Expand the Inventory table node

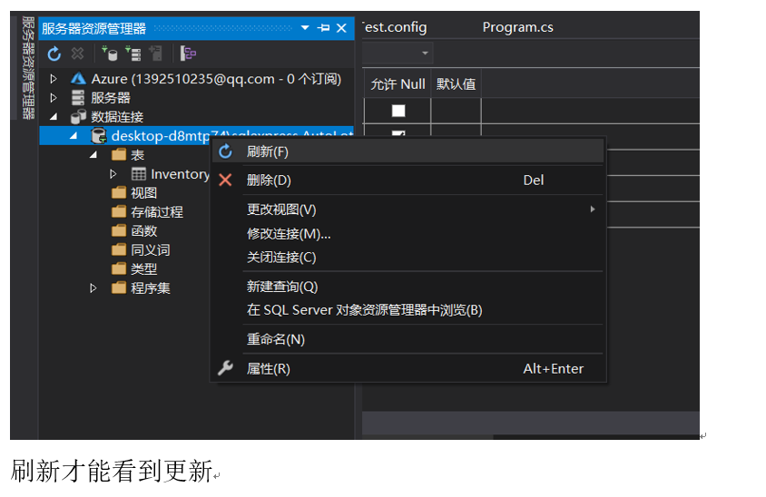coord(113,174)
